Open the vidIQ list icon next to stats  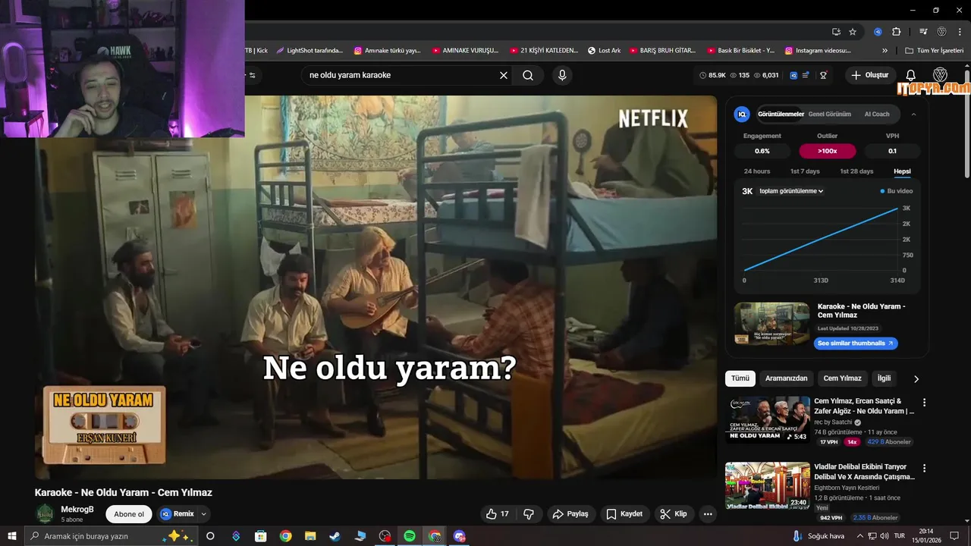(806, 75)
